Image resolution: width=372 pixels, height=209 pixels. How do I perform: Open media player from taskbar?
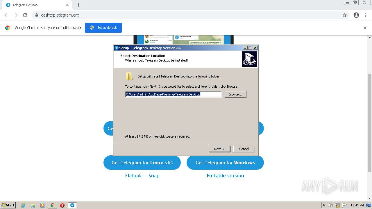click(43, 205)
